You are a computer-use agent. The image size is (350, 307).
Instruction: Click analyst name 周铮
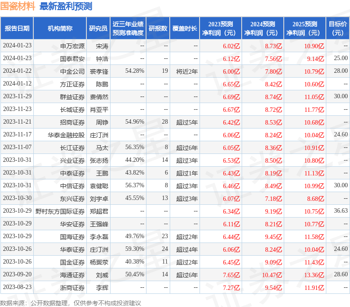pyautogui.click(x=102, y=122)
